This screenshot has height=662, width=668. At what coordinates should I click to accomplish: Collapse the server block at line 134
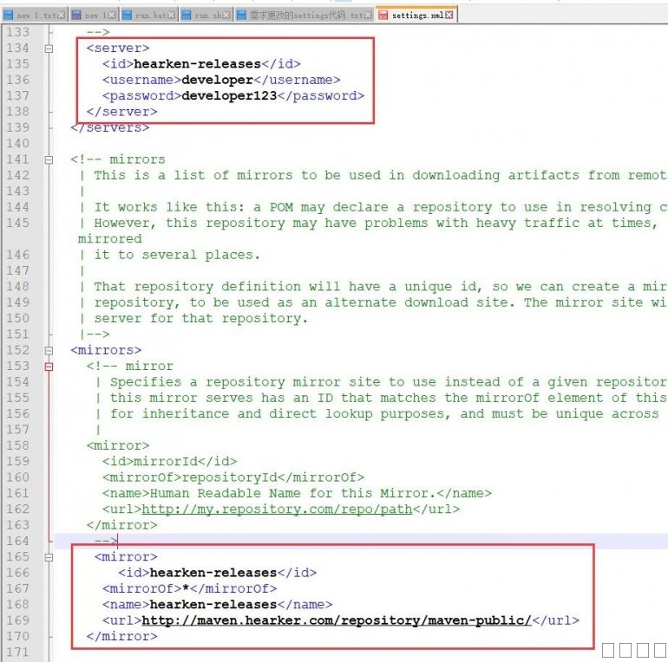[x=49, y=49]
